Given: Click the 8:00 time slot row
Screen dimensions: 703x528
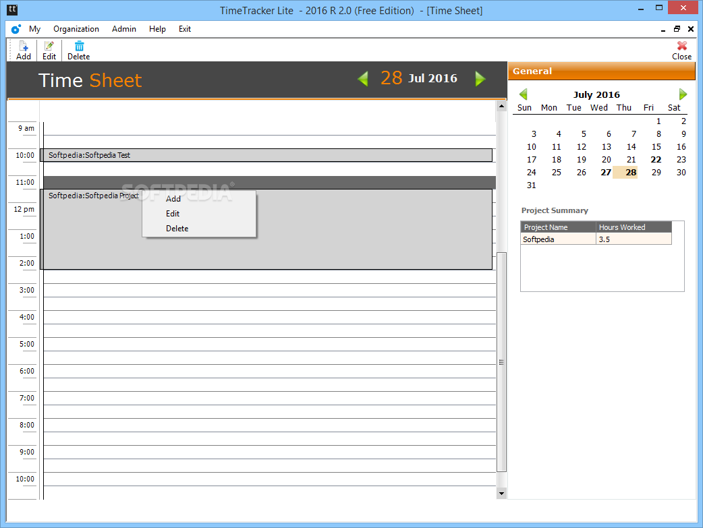Looking at the screenshot, I should click(269, 425).
